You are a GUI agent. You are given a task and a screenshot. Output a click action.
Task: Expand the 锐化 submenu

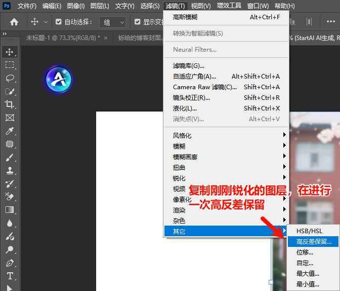226,178
